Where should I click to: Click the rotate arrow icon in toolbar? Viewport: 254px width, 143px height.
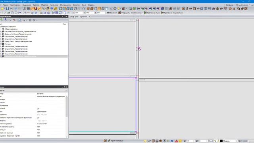[x=83, y=9]
